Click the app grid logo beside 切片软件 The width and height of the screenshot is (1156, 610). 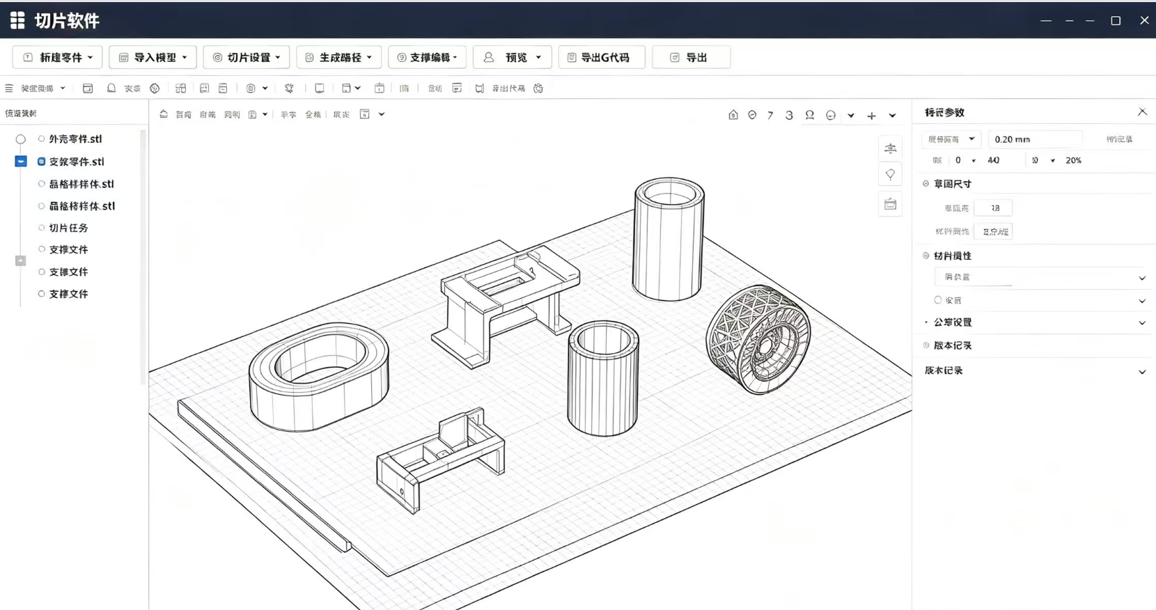[x=17, y=20]
